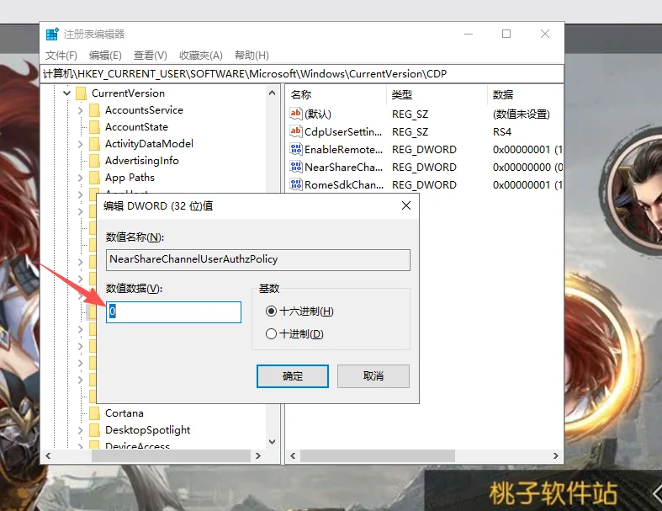
Task: Minimize the Registry Editor window
Action: click(469, 34)
